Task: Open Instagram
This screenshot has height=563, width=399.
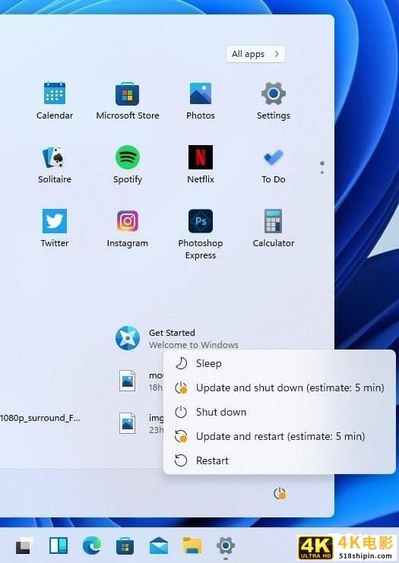Action: (x=128, y=229)
